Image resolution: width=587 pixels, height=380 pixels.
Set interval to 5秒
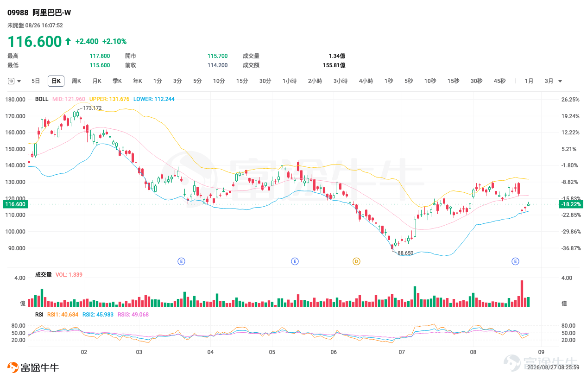click(x=409, y=81)
